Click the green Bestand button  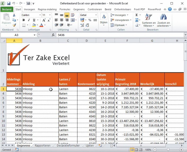pyautogui.click(x=7, y=9)
